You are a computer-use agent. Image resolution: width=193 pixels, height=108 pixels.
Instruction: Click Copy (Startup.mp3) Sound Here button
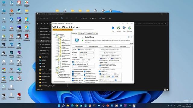110,56
